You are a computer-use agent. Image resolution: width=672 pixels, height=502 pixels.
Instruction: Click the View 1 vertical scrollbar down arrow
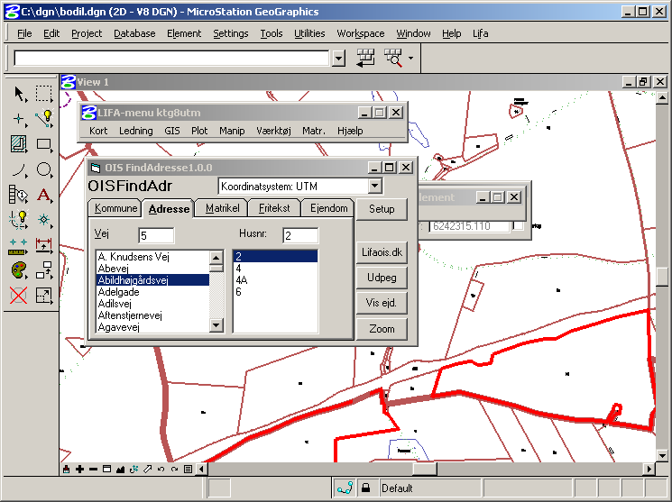pyautogui.click(x=663, y=456)
